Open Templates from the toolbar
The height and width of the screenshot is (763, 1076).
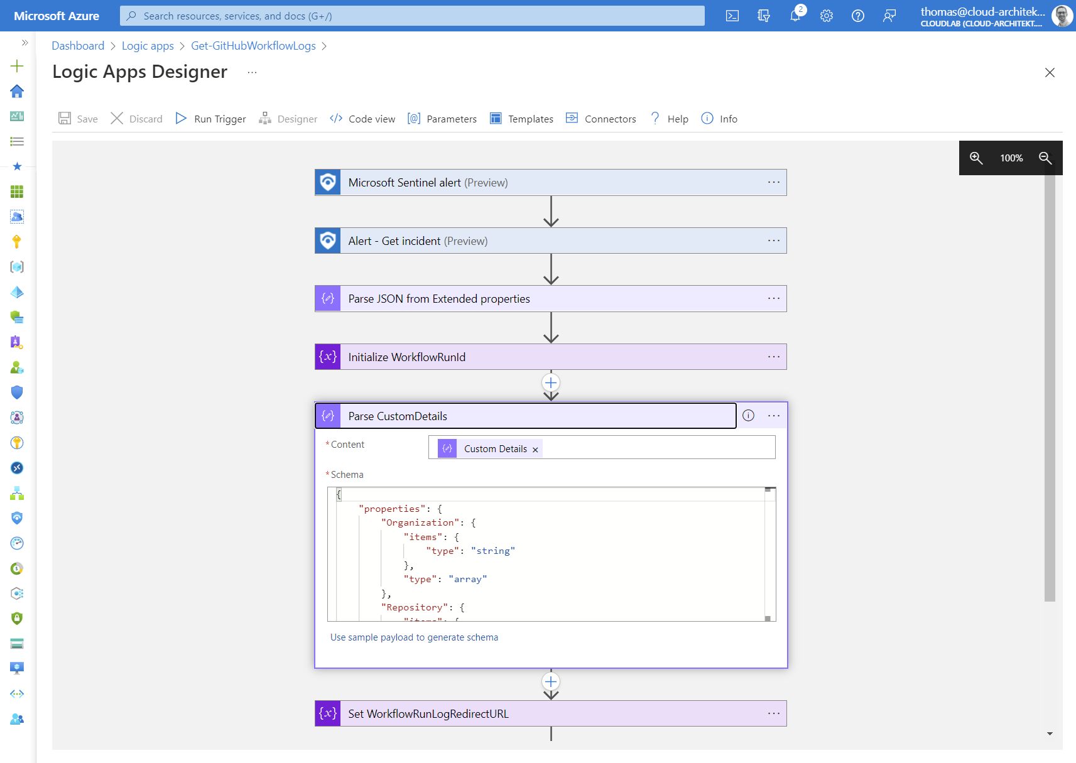point(521,119)
